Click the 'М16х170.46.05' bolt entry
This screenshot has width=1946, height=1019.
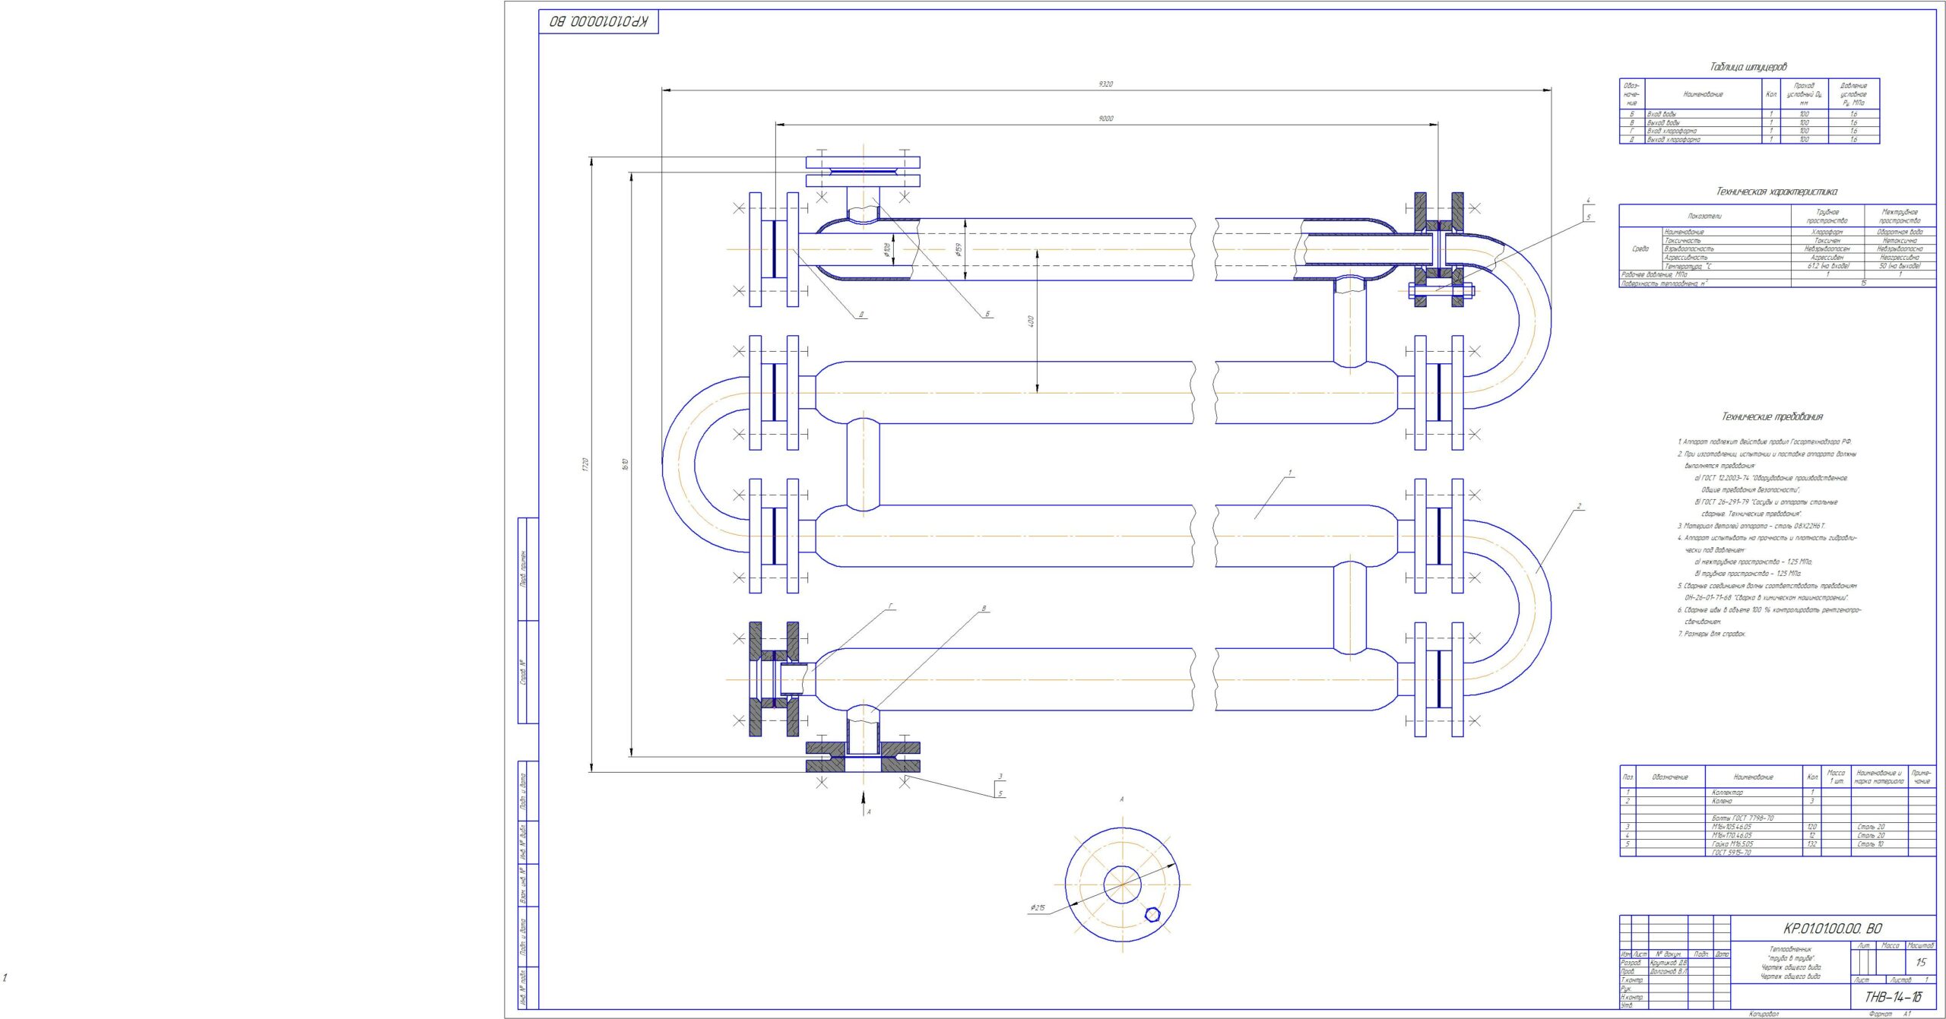coord(1732,835)
